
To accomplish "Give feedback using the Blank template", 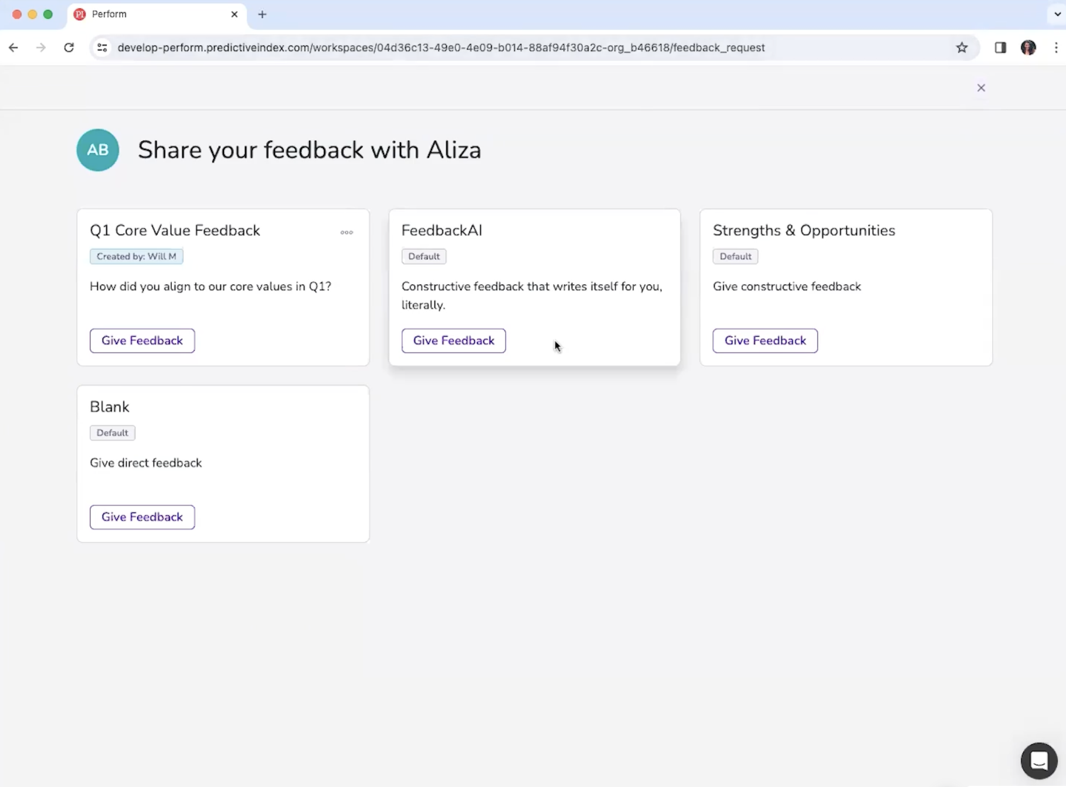I will tap(142, 517).
